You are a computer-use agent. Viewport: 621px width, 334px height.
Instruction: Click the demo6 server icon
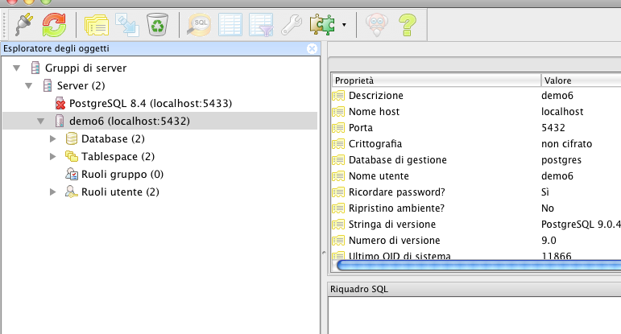click(x=60, y=121)
